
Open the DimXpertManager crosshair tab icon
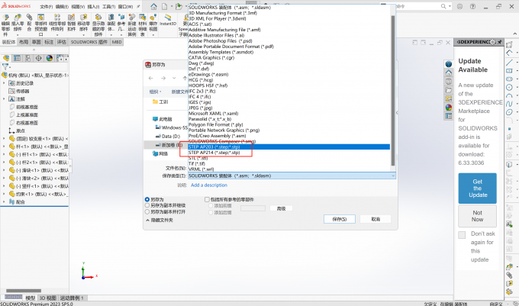click(38, 58)
